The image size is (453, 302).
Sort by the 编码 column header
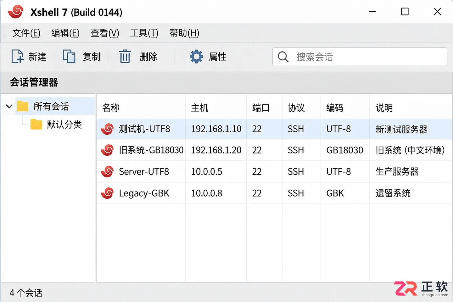coord(335,108)
